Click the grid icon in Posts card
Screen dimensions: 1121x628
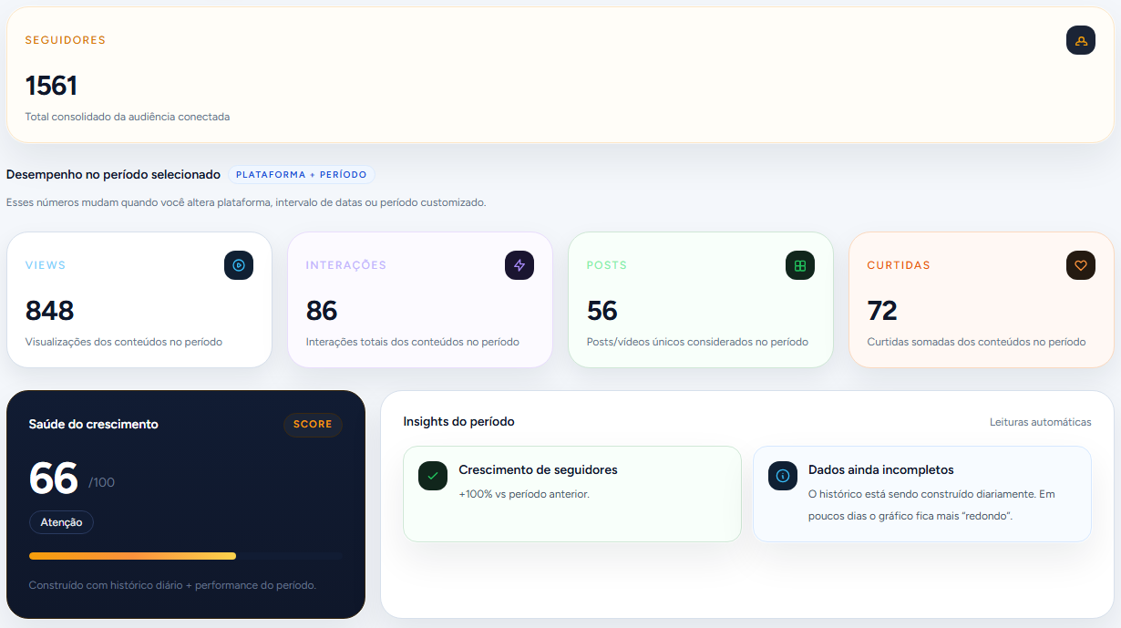tap(800, 265)
